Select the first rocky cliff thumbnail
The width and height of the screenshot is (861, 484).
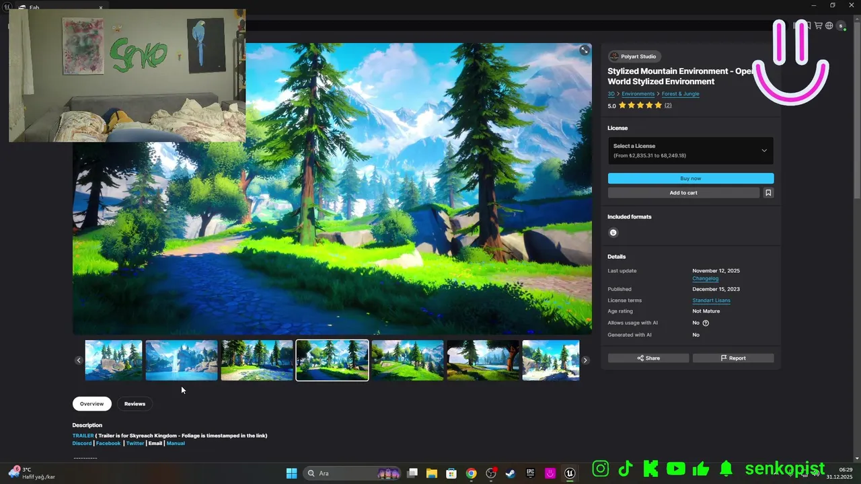pyautogui.click(x=114, y=360)
